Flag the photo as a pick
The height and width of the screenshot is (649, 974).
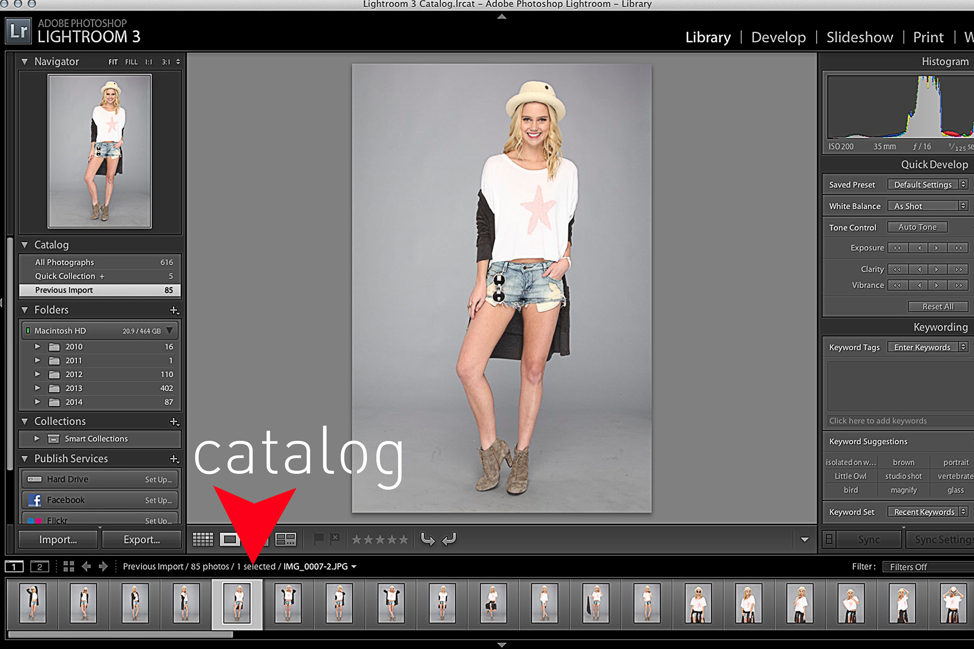(319, 539)
